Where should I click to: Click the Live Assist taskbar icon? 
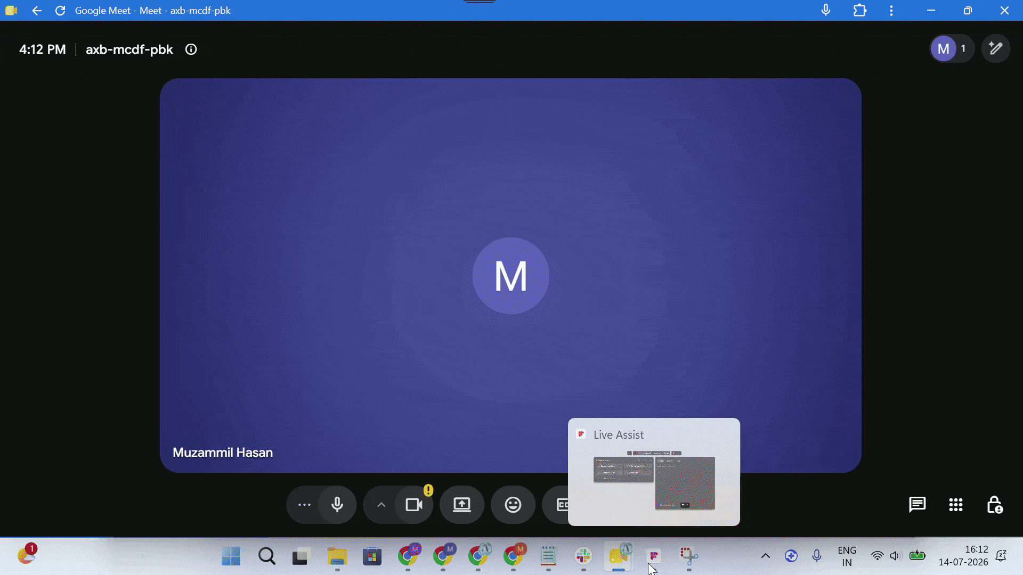tap(654, 556)
